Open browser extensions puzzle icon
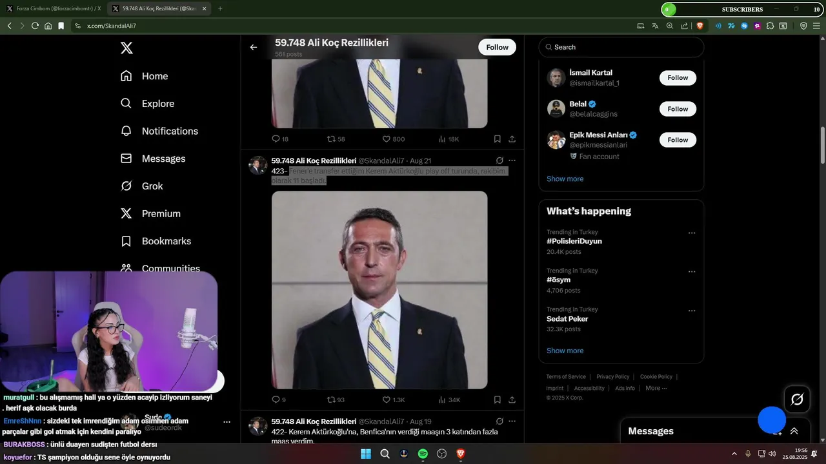 pos(770,26)
